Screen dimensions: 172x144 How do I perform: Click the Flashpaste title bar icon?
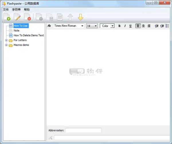point(4,3)
